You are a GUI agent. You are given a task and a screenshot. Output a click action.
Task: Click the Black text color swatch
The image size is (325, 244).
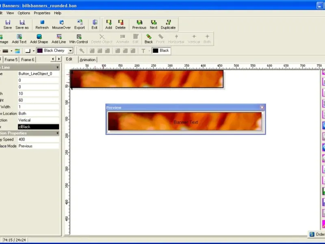tap(156, 50)
